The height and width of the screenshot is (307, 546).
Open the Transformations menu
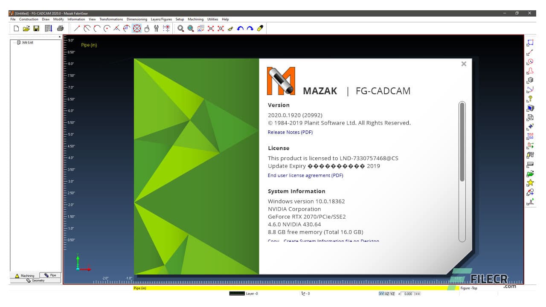(111, 19)
